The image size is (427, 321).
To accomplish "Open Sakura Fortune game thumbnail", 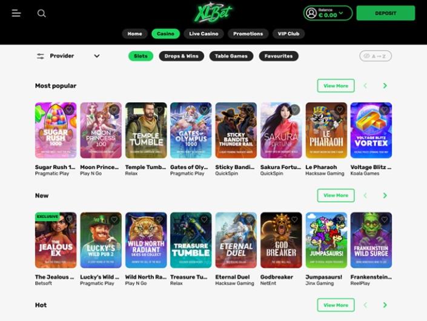I will (281, 130).
